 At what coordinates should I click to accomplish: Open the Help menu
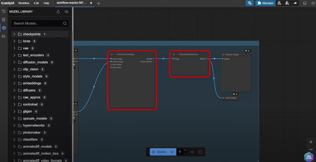coord(46,3)
